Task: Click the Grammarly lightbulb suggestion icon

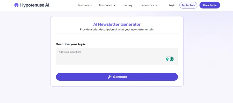Action: [x=167, y=59]
